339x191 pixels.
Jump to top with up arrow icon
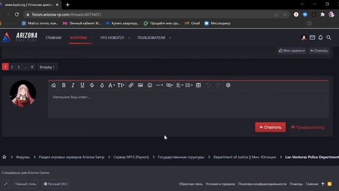(323, 184)
